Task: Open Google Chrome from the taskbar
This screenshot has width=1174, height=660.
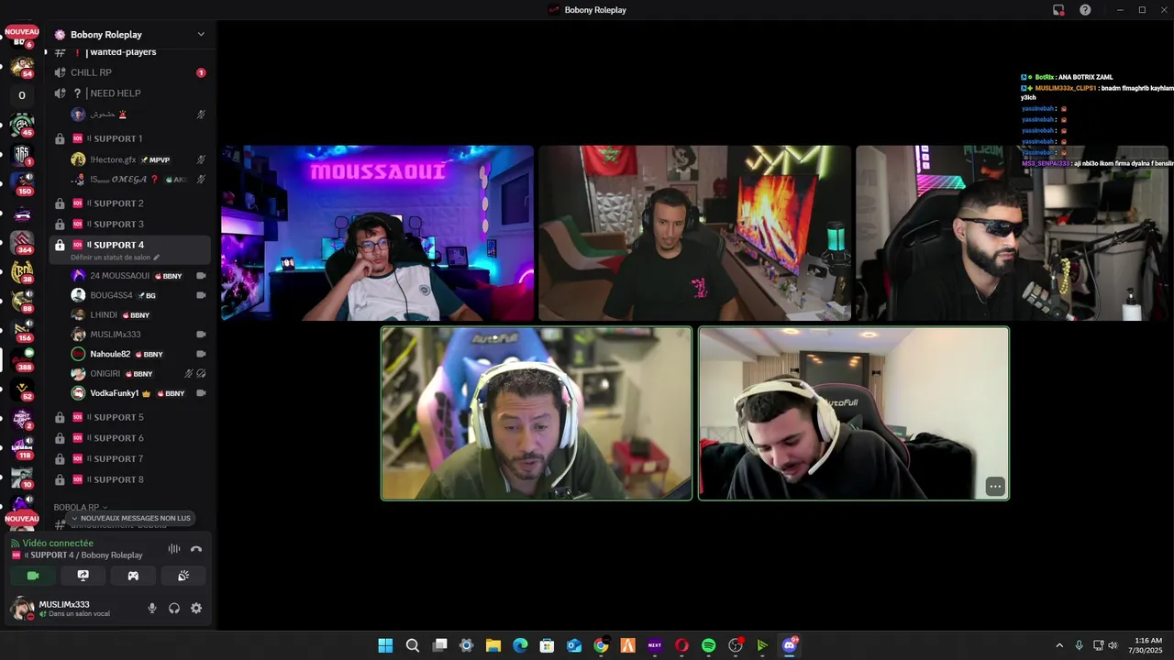Action: pos(601,645)
